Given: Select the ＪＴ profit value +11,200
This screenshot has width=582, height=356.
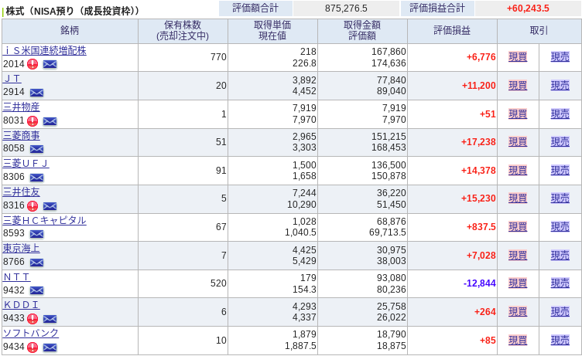Looking at the screenshot, I should tap(478, 86).
